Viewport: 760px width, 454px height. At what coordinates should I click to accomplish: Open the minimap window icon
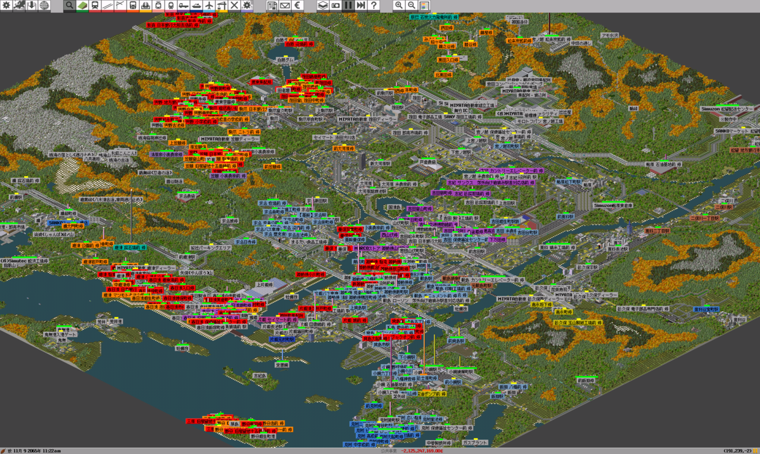424,6
